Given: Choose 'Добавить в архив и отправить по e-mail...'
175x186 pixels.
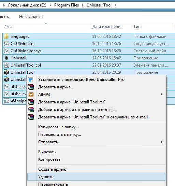Looking at the screenshot, I should click(96, 110).
